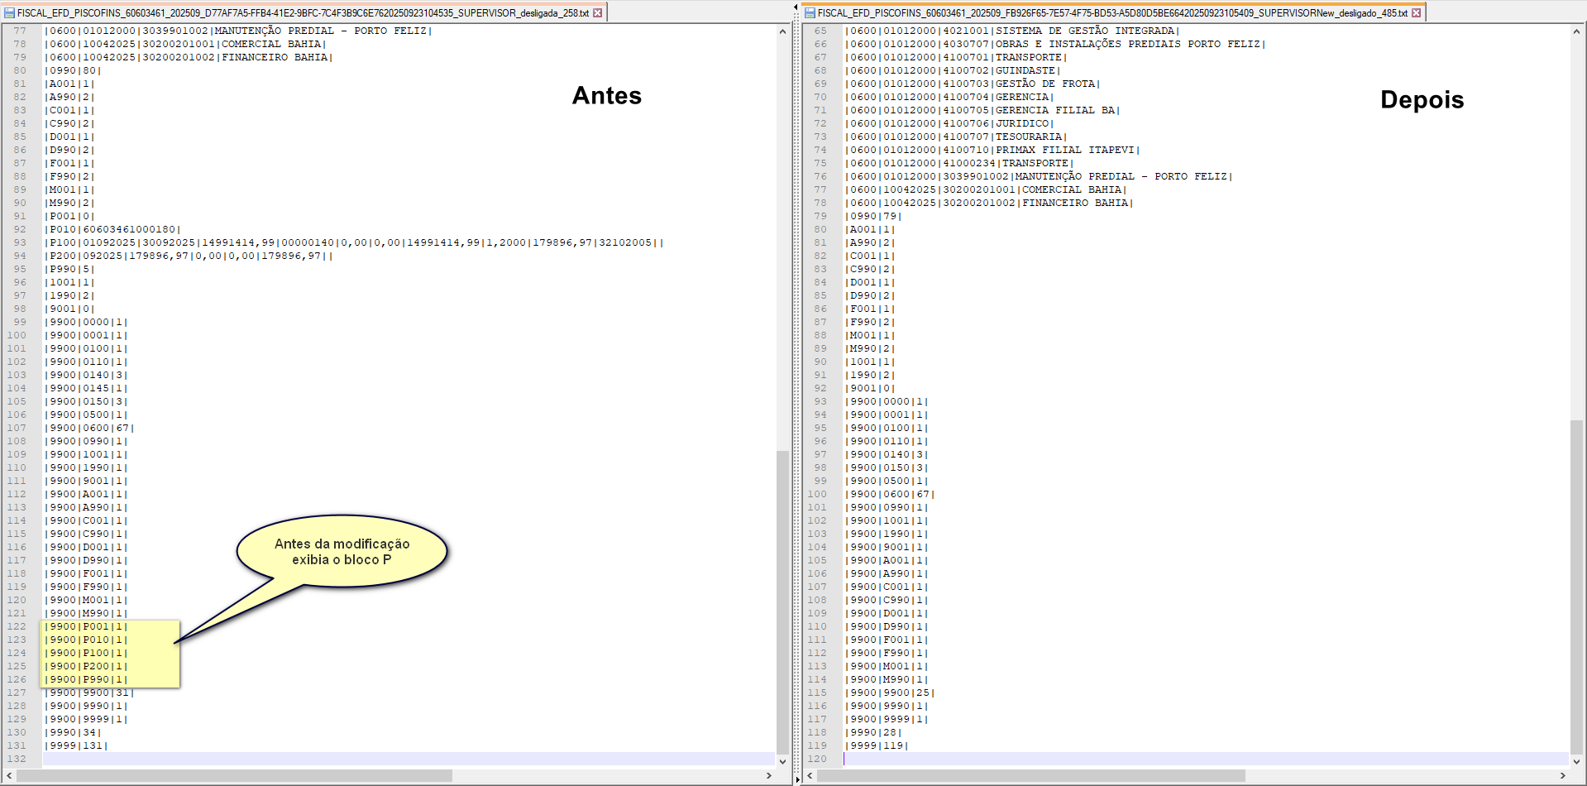Click the file icon on the right tab
The width and height of the screenshot is (1587, 786).
810,13
